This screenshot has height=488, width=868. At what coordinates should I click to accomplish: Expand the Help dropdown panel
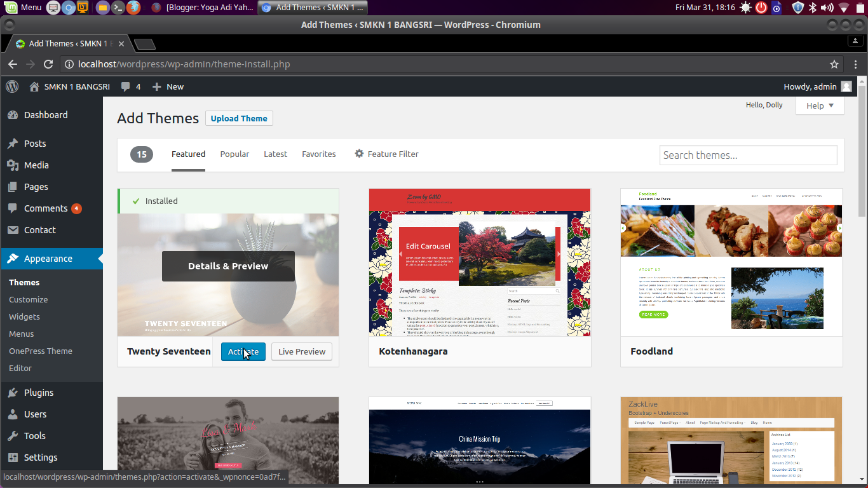pos(820,105)
